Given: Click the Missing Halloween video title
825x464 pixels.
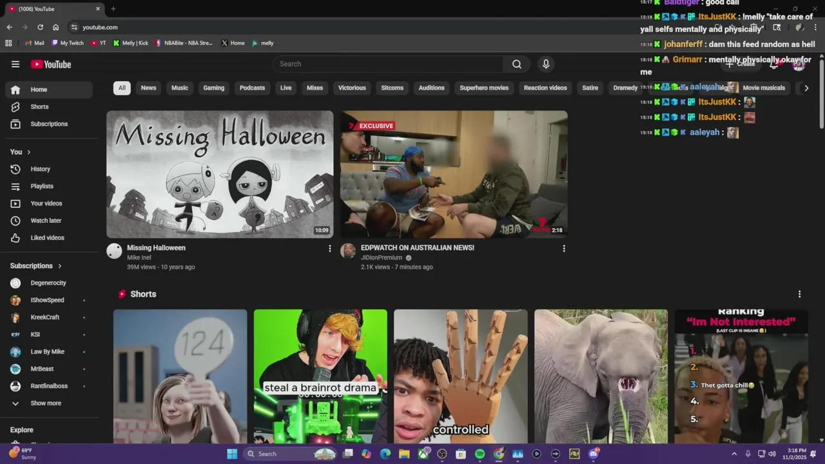Looking at the screenshot, I should pos(156,248).
